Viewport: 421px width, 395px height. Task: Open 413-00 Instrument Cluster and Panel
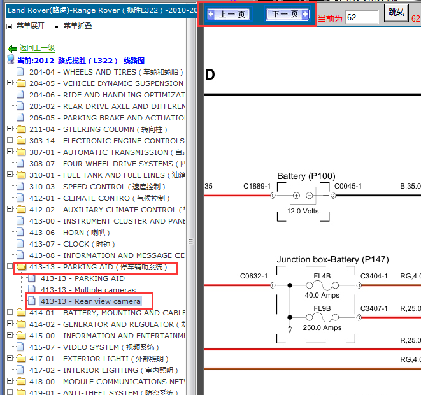[x=107, y=221]
